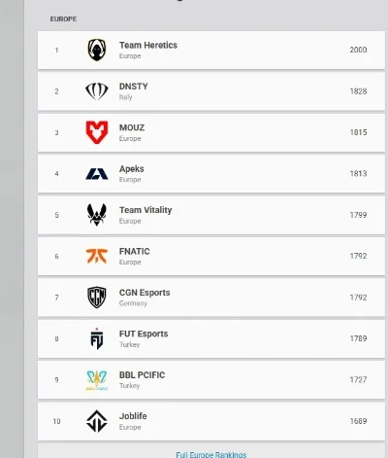Image resolution: width=388 pixels, height=458 pixels.
Task: Open Team Heretics team name
Action: coord(148,45)
